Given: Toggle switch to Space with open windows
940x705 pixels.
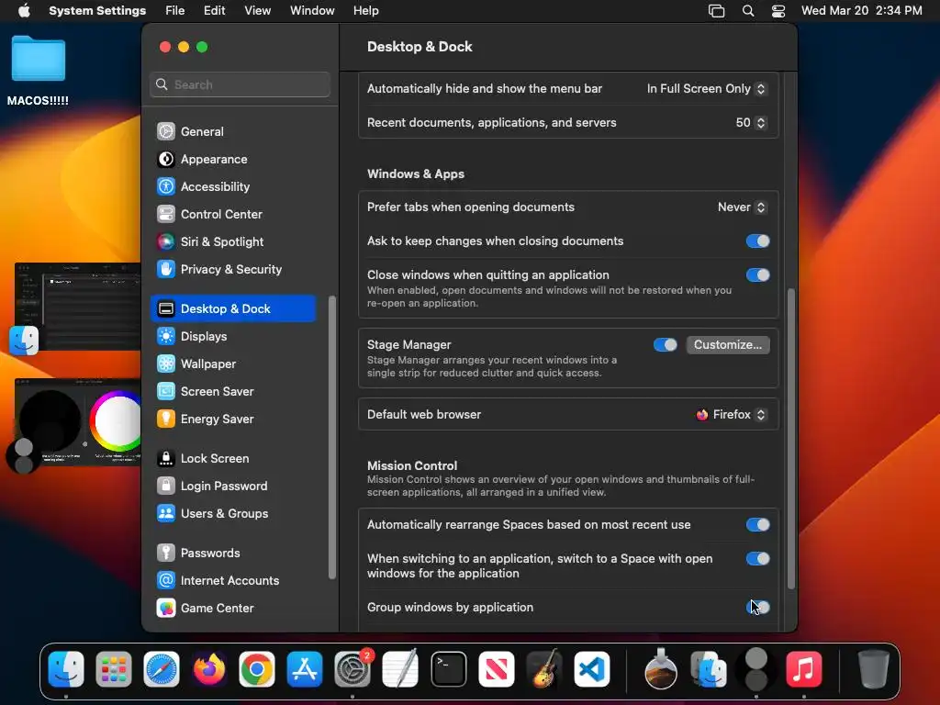Looking at the screenshot, I should click(757, 559).
